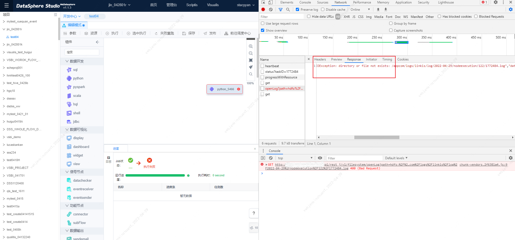Click the chunk-vendors source link in console
This screenshot has width=515, height=240.
483,165
